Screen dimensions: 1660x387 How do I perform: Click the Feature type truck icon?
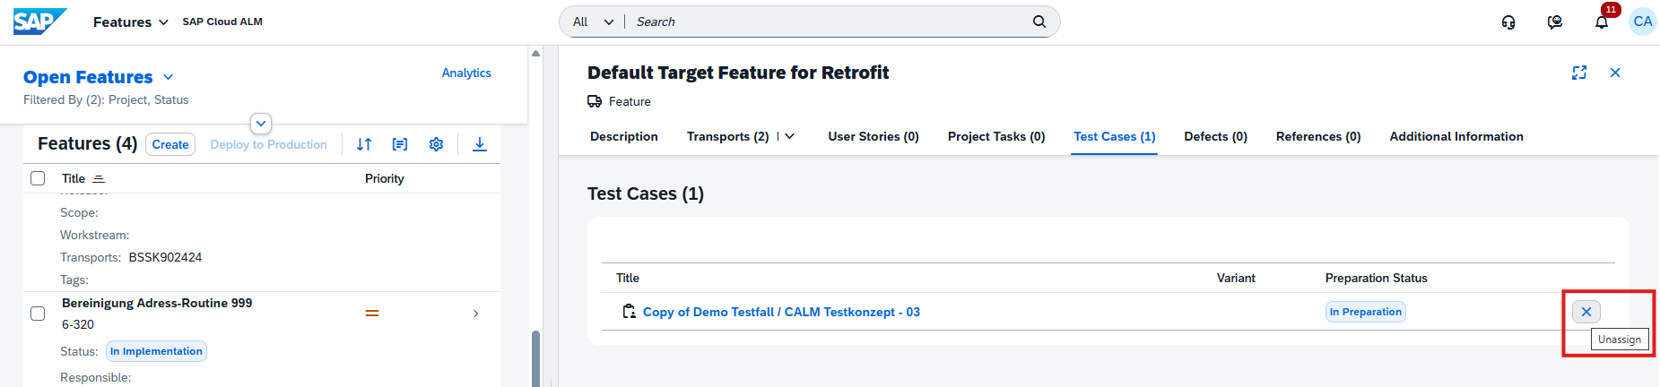[595, 101]
